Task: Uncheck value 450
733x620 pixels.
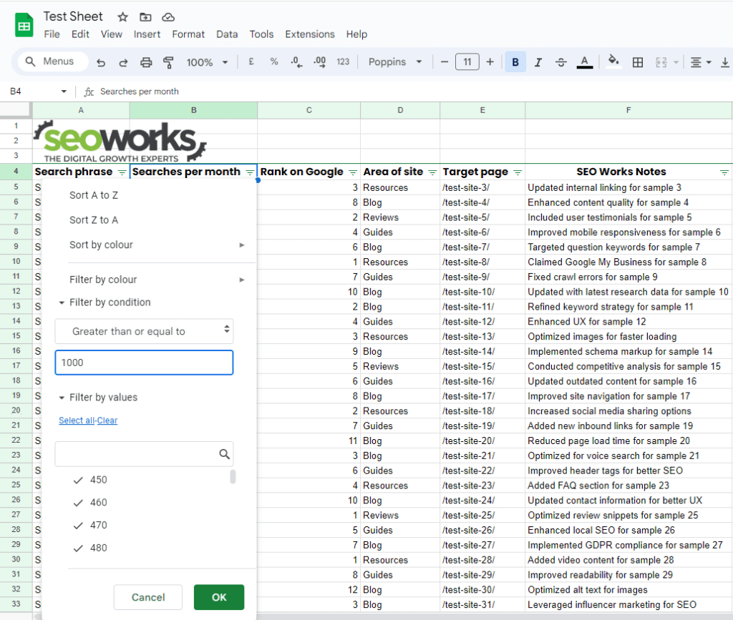Action: coord(78,480)
